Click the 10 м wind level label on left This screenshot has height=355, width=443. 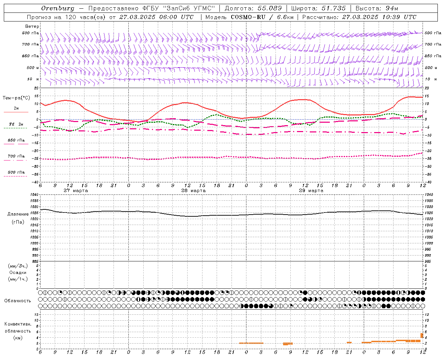(x=33, y=79)
